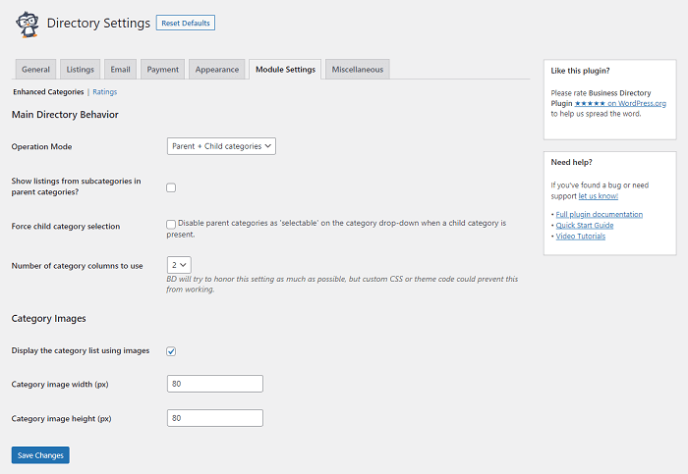The width and height of the screenshot is (688, 474).
Task: Select the Enhanced Categories sub-section
Action: point(48,92)
